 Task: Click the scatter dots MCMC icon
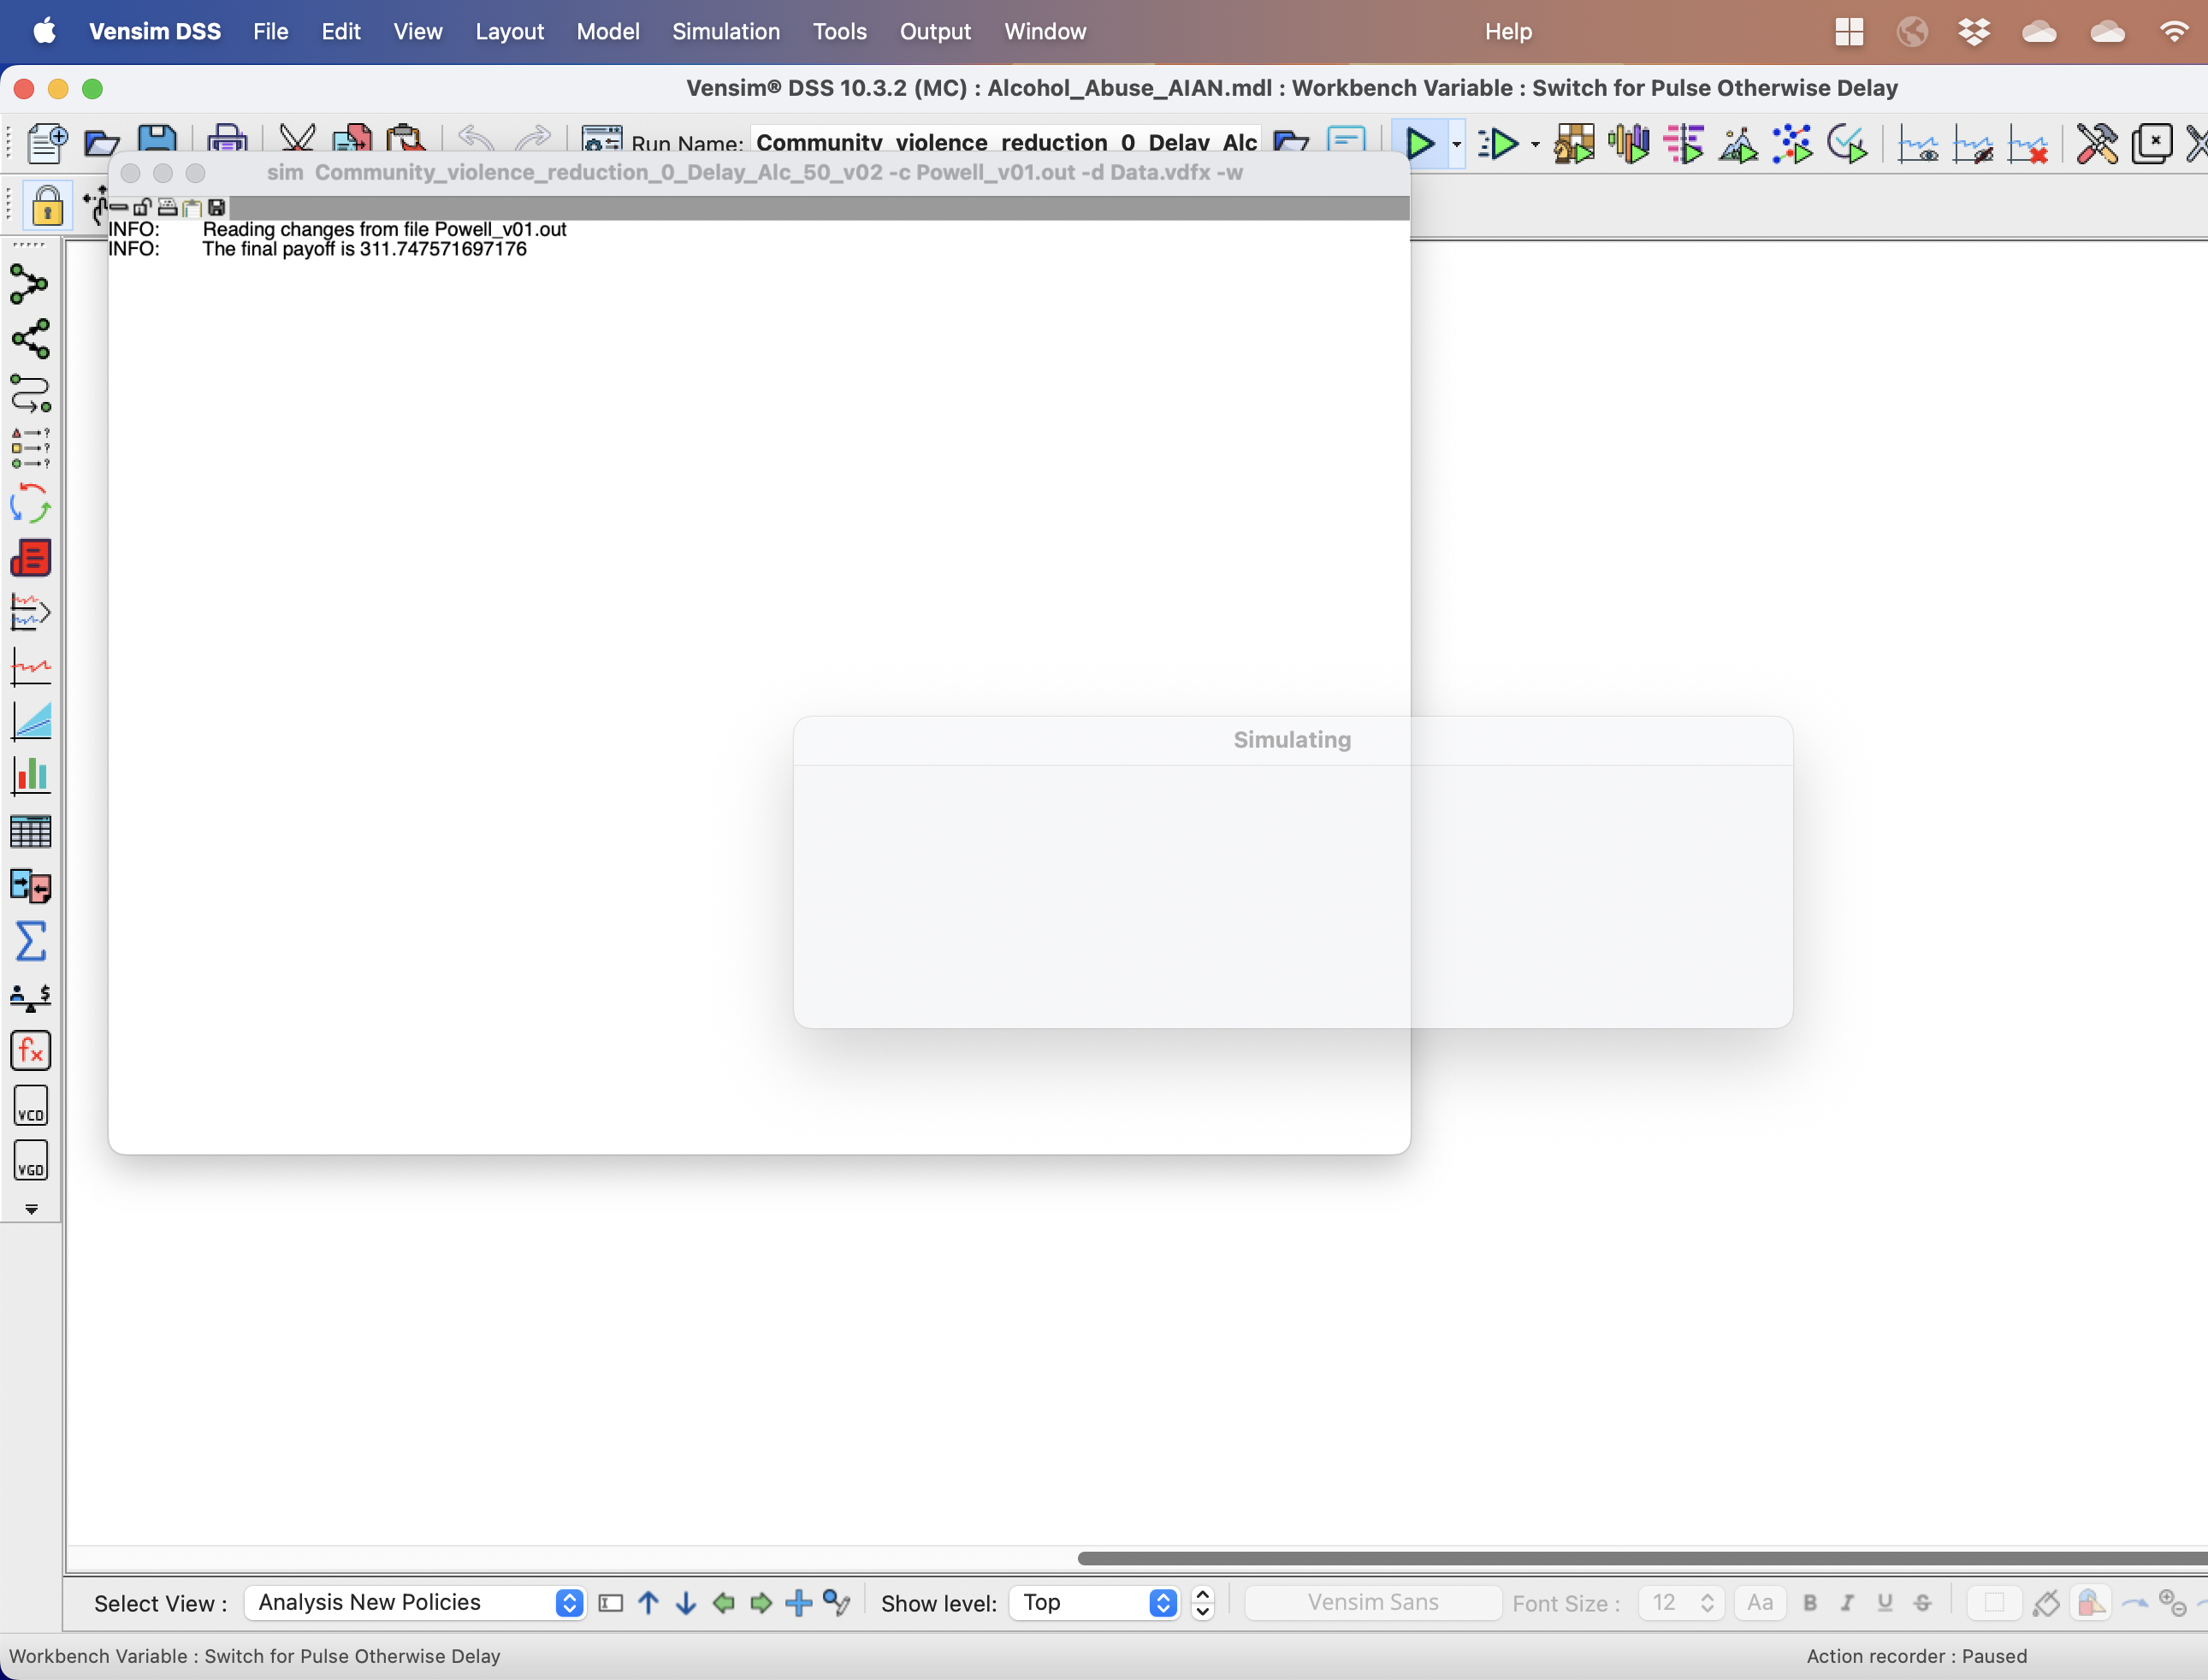point(1793,144)
